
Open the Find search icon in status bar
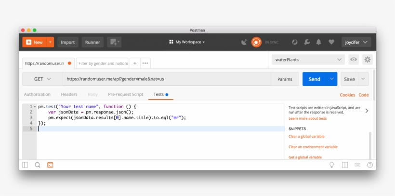38,165
